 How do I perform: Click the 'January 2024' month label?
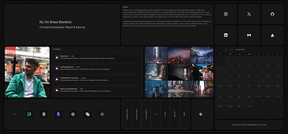tap(240, 50)
